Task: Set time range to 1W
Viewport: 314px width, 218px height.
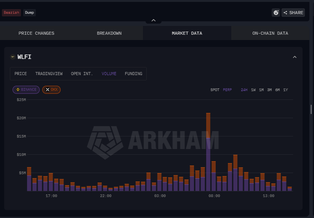Action: point(253,90)
